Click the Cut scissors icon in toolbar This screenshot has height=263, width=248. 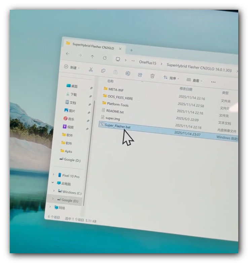(x=91, y=69)
